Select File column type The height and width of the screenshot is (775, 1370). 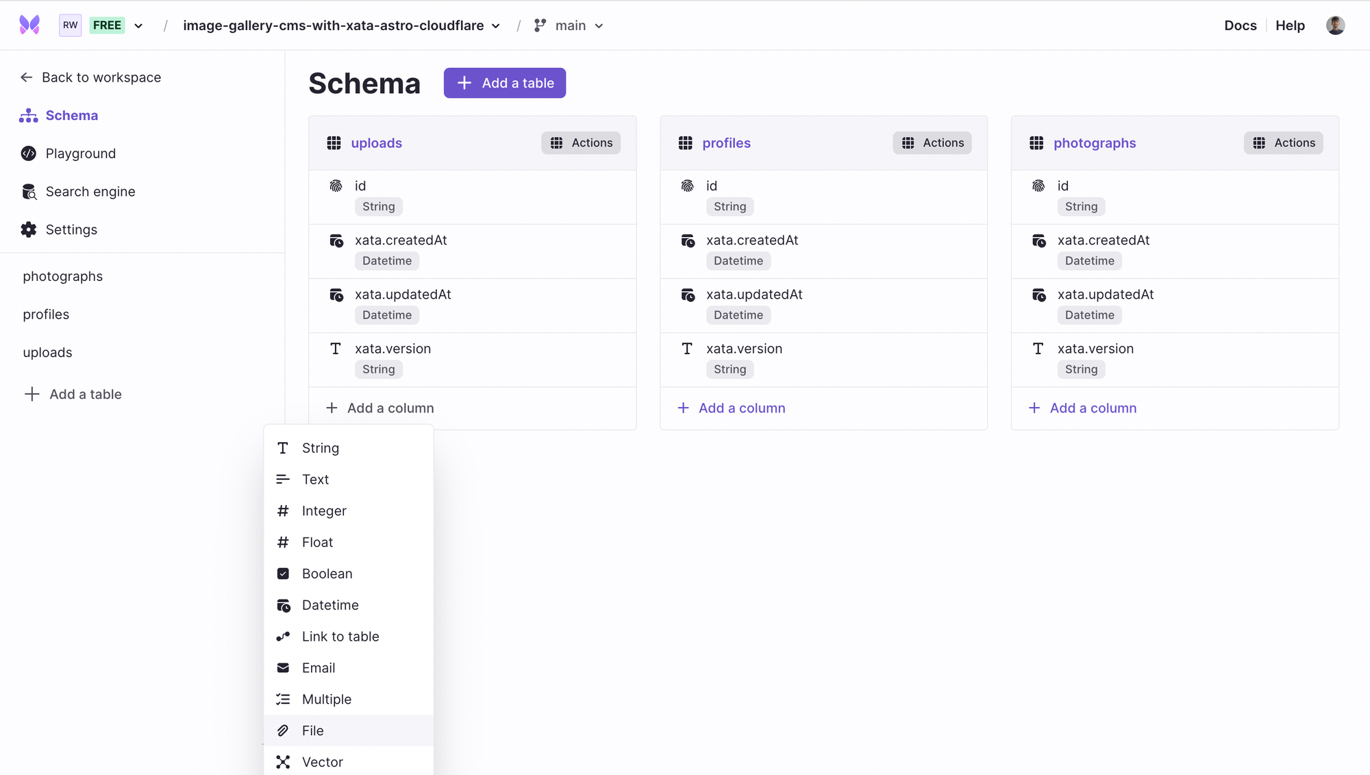pyautogui.click(x=313, y=730)
